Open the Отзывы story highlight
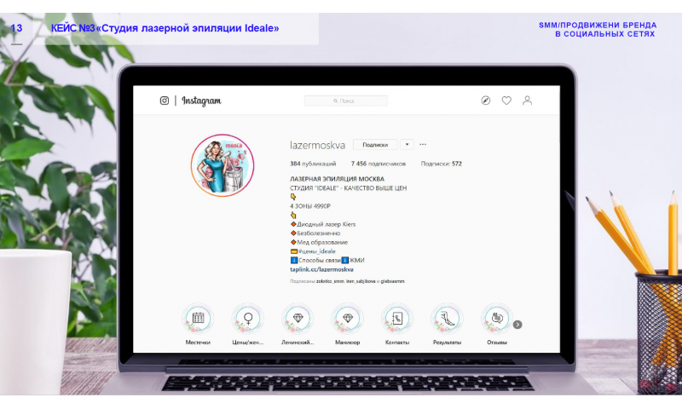 coord(496,318)
